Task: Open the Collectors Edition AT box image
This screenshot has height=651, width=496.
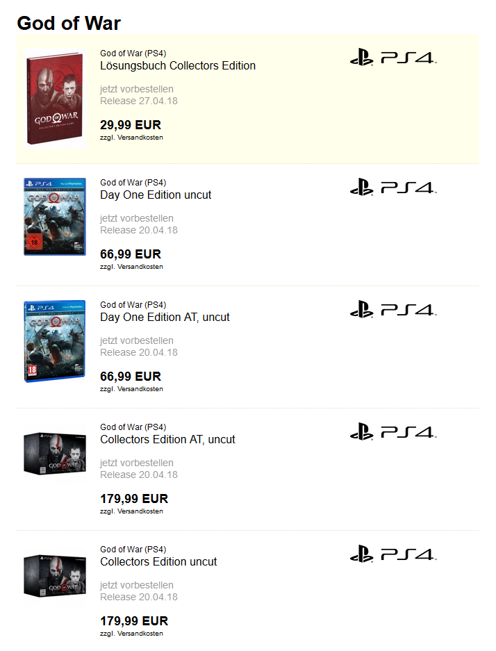Action: tap(55, 454)
